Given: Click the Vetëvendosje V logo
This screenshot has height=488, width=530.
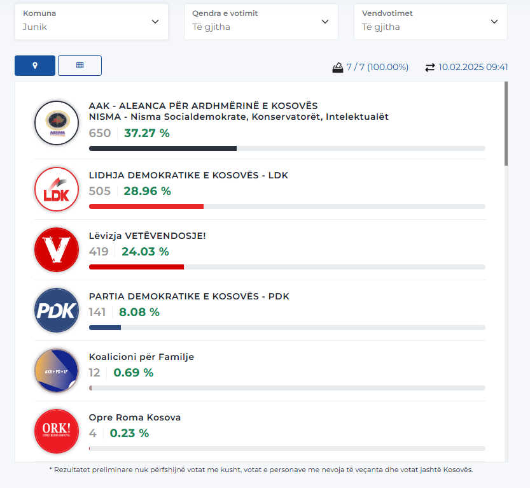Looking at the screenshot, I should pos(57,250).
